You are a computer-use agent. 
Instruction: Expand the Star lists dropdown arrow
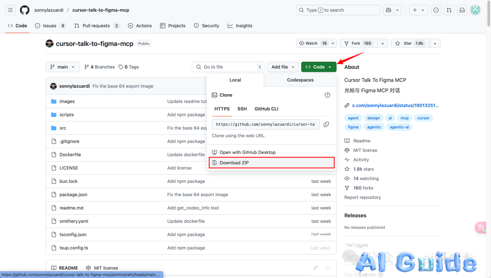435,43
